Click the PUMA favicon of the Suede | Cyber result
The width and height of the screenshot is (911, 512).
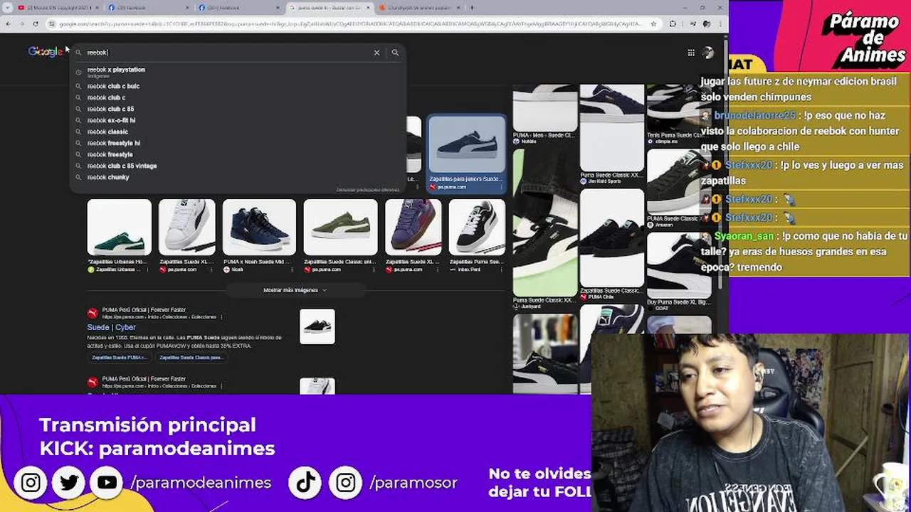(93, 314)
